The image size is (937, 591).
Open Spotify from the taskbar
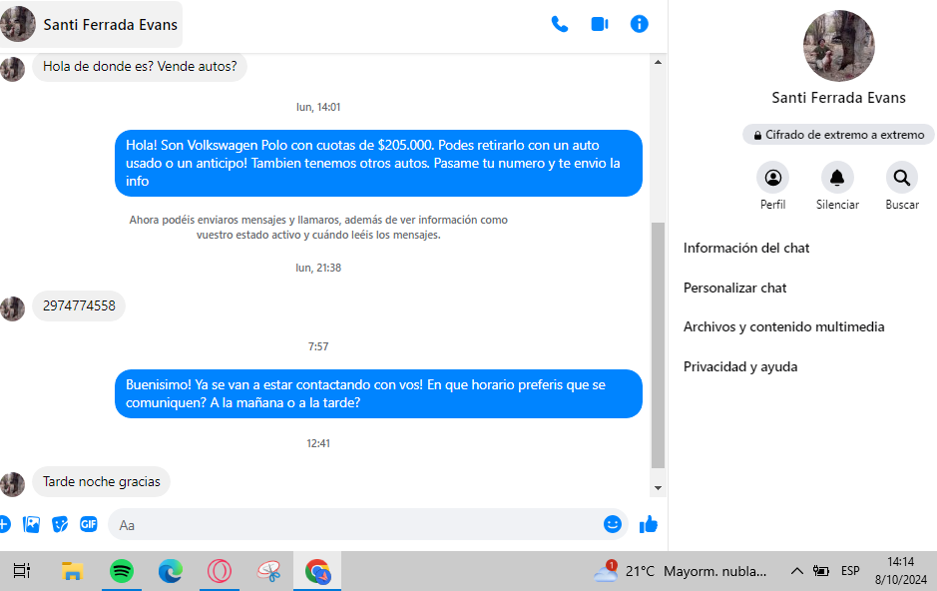pyautogui.click(x=122, y=571)
